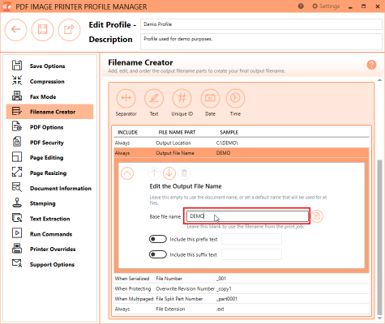Click the INCLUDE column header
The height and width of the screenshot is (324, 385).
pos(127,132)
